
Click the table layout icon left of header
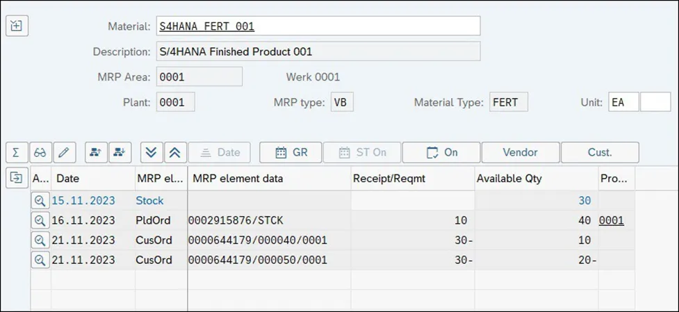15,178
